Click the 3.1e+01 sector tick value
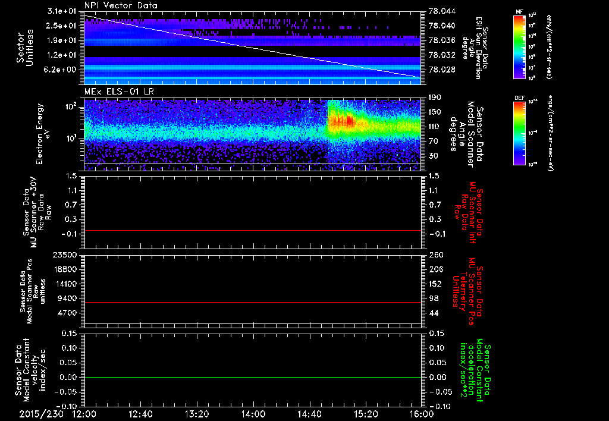The image size is (609, 421). point(61,11)
